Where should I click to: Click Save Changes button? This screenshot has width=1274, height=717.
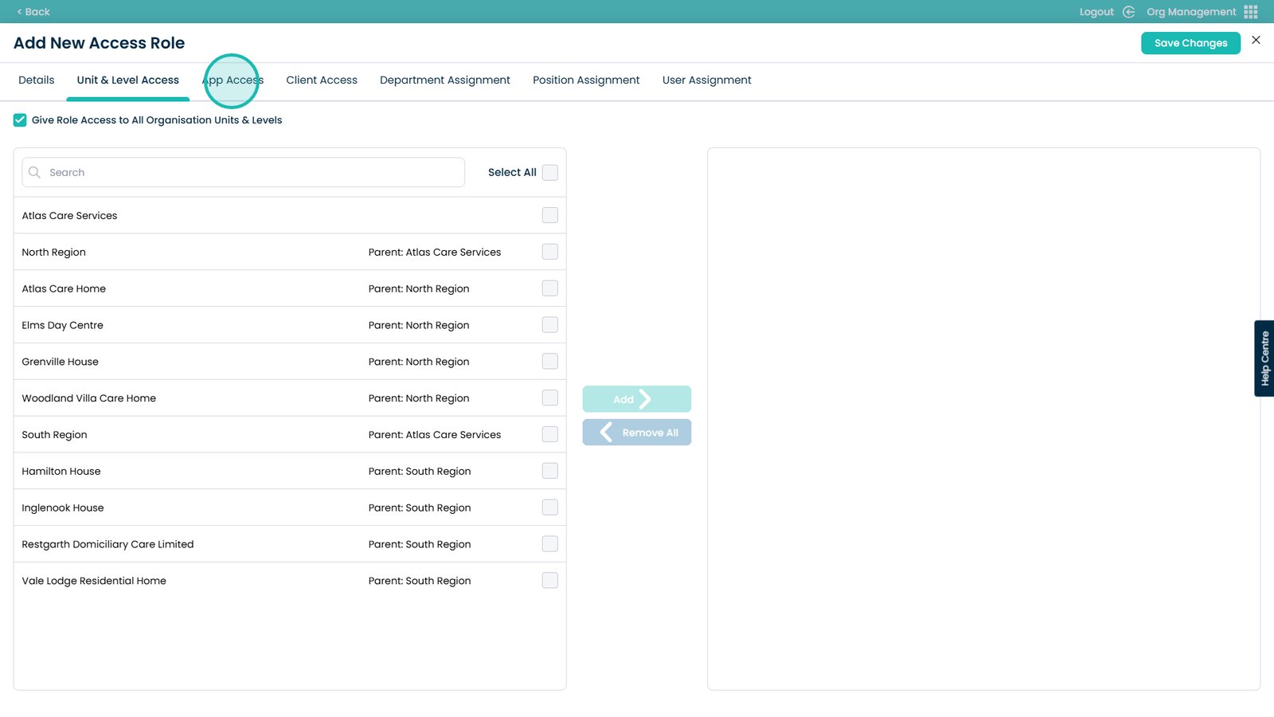[x=1190, y=43]
